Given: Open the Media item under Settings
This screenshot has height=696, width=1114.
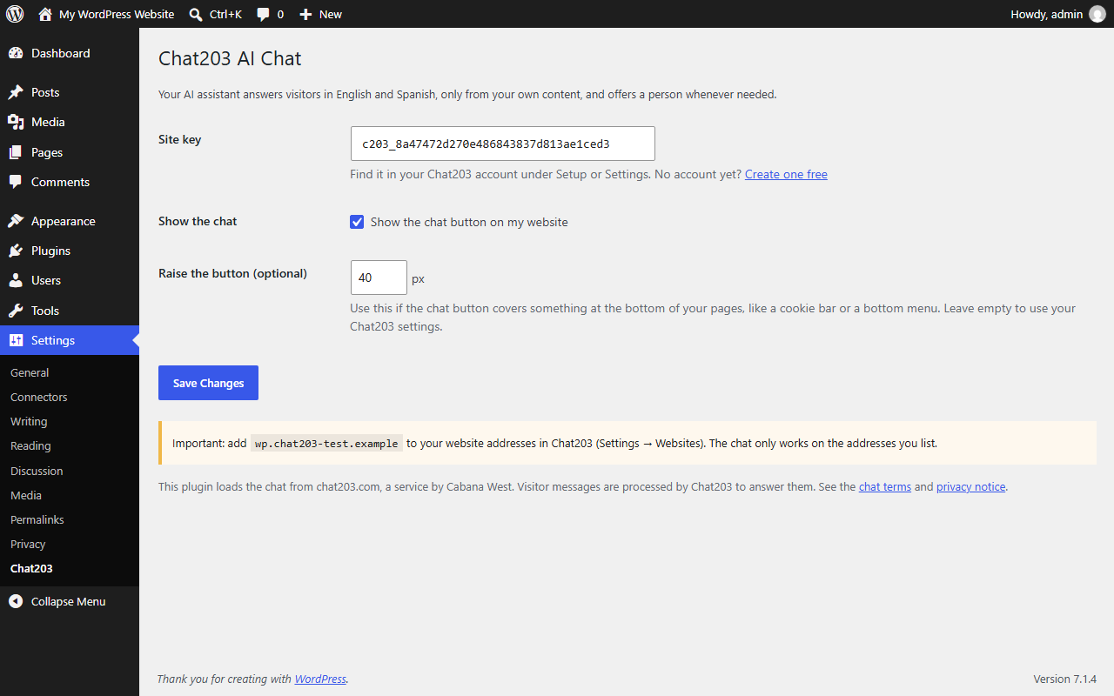Looking at the screenshot, I should [x=26, y=495].
